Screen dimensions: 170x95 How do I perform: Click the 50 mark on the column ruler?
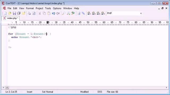pos(88,22)
